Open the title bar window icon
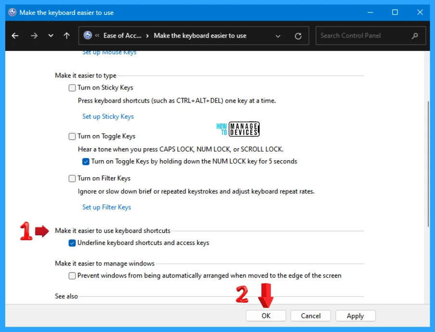 [x=12, y=12]
